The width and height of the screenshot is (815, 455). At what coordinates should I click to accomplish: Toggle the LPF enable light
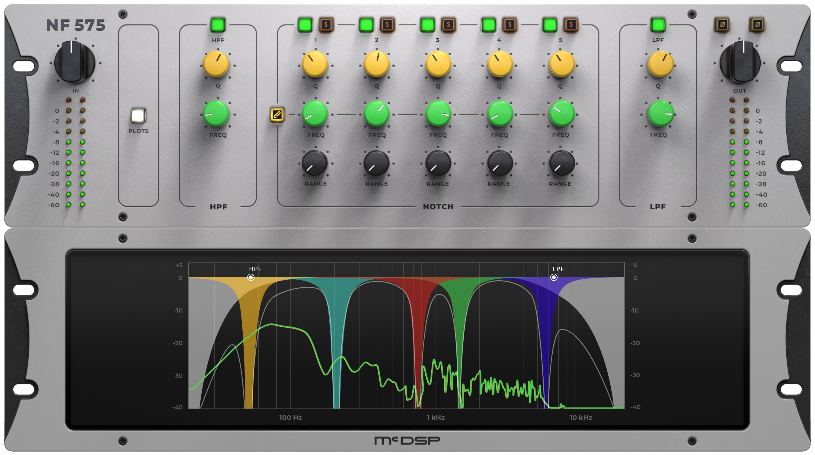point(659,26)
